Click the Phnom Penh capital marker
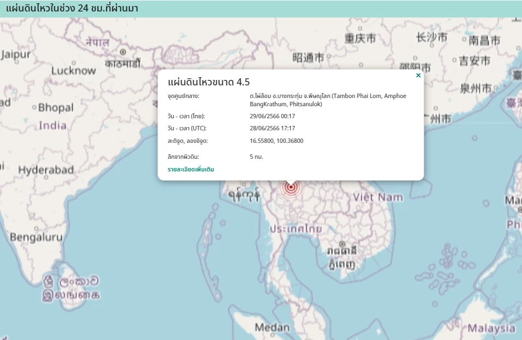Image resolution: width=522 pixels, height=340 pixels. (342, 244)
